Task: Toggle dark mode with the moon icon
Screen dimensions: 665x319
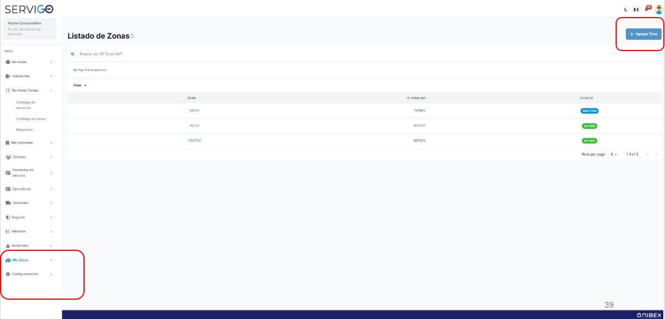Action: point(626,9)
